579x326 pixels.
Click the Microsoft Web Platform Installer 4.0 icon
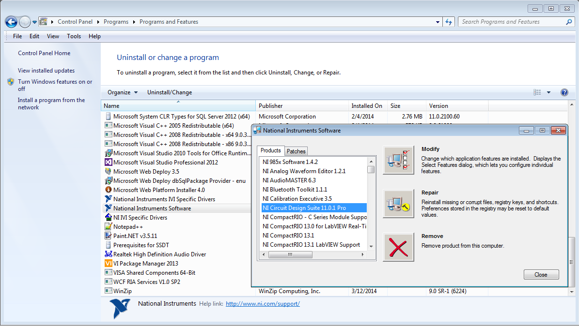click(x=108, y=190)
